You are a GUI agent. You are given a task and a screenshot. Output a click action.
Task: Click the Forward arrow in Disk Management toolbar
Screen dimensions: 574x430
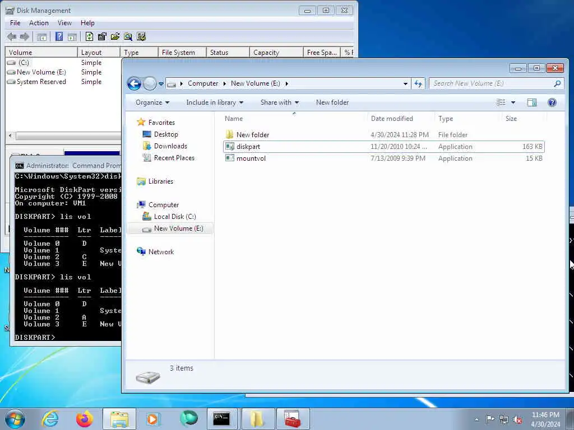click(x=25, y=36)
